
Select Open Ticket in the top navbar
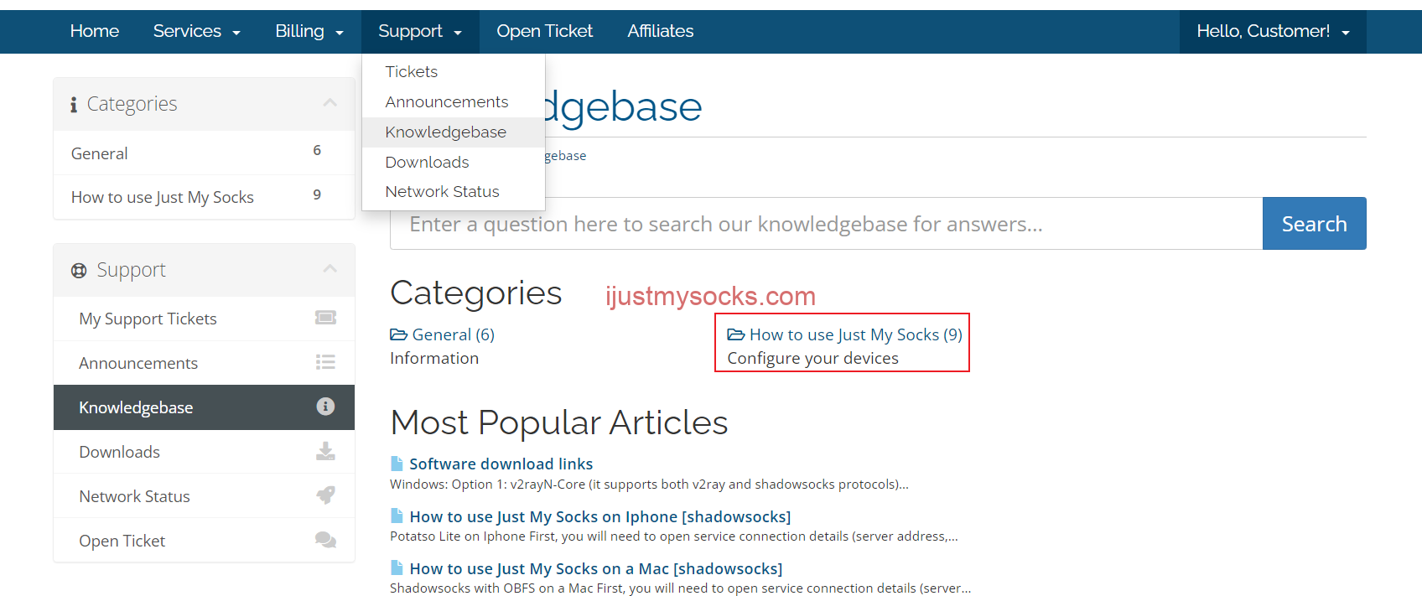pyautogui.click(x=545, y=31)
